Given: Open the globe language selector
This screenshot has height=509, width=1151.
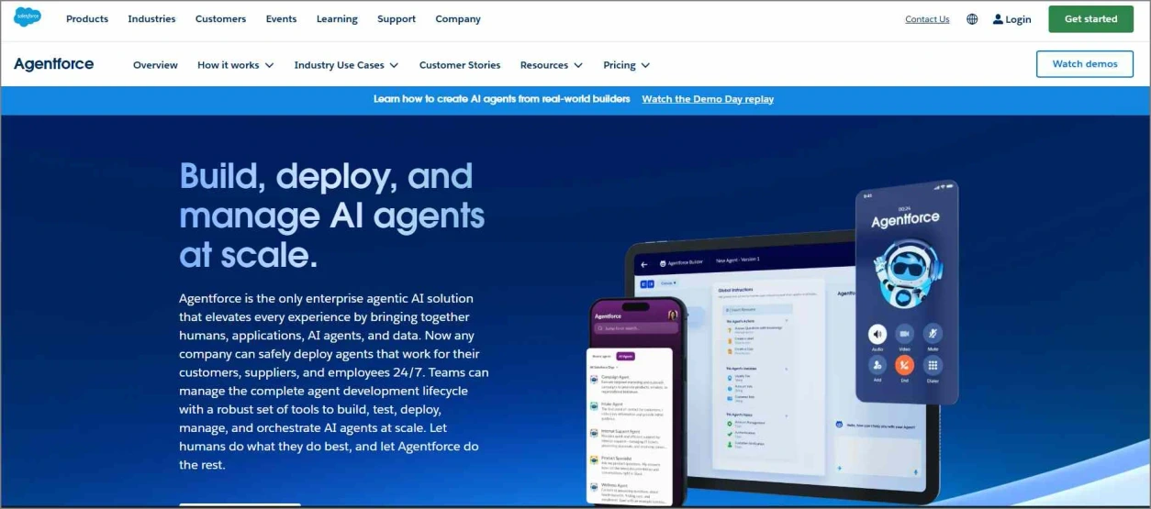Looking at the screenshot, I should tap(972, 19).
